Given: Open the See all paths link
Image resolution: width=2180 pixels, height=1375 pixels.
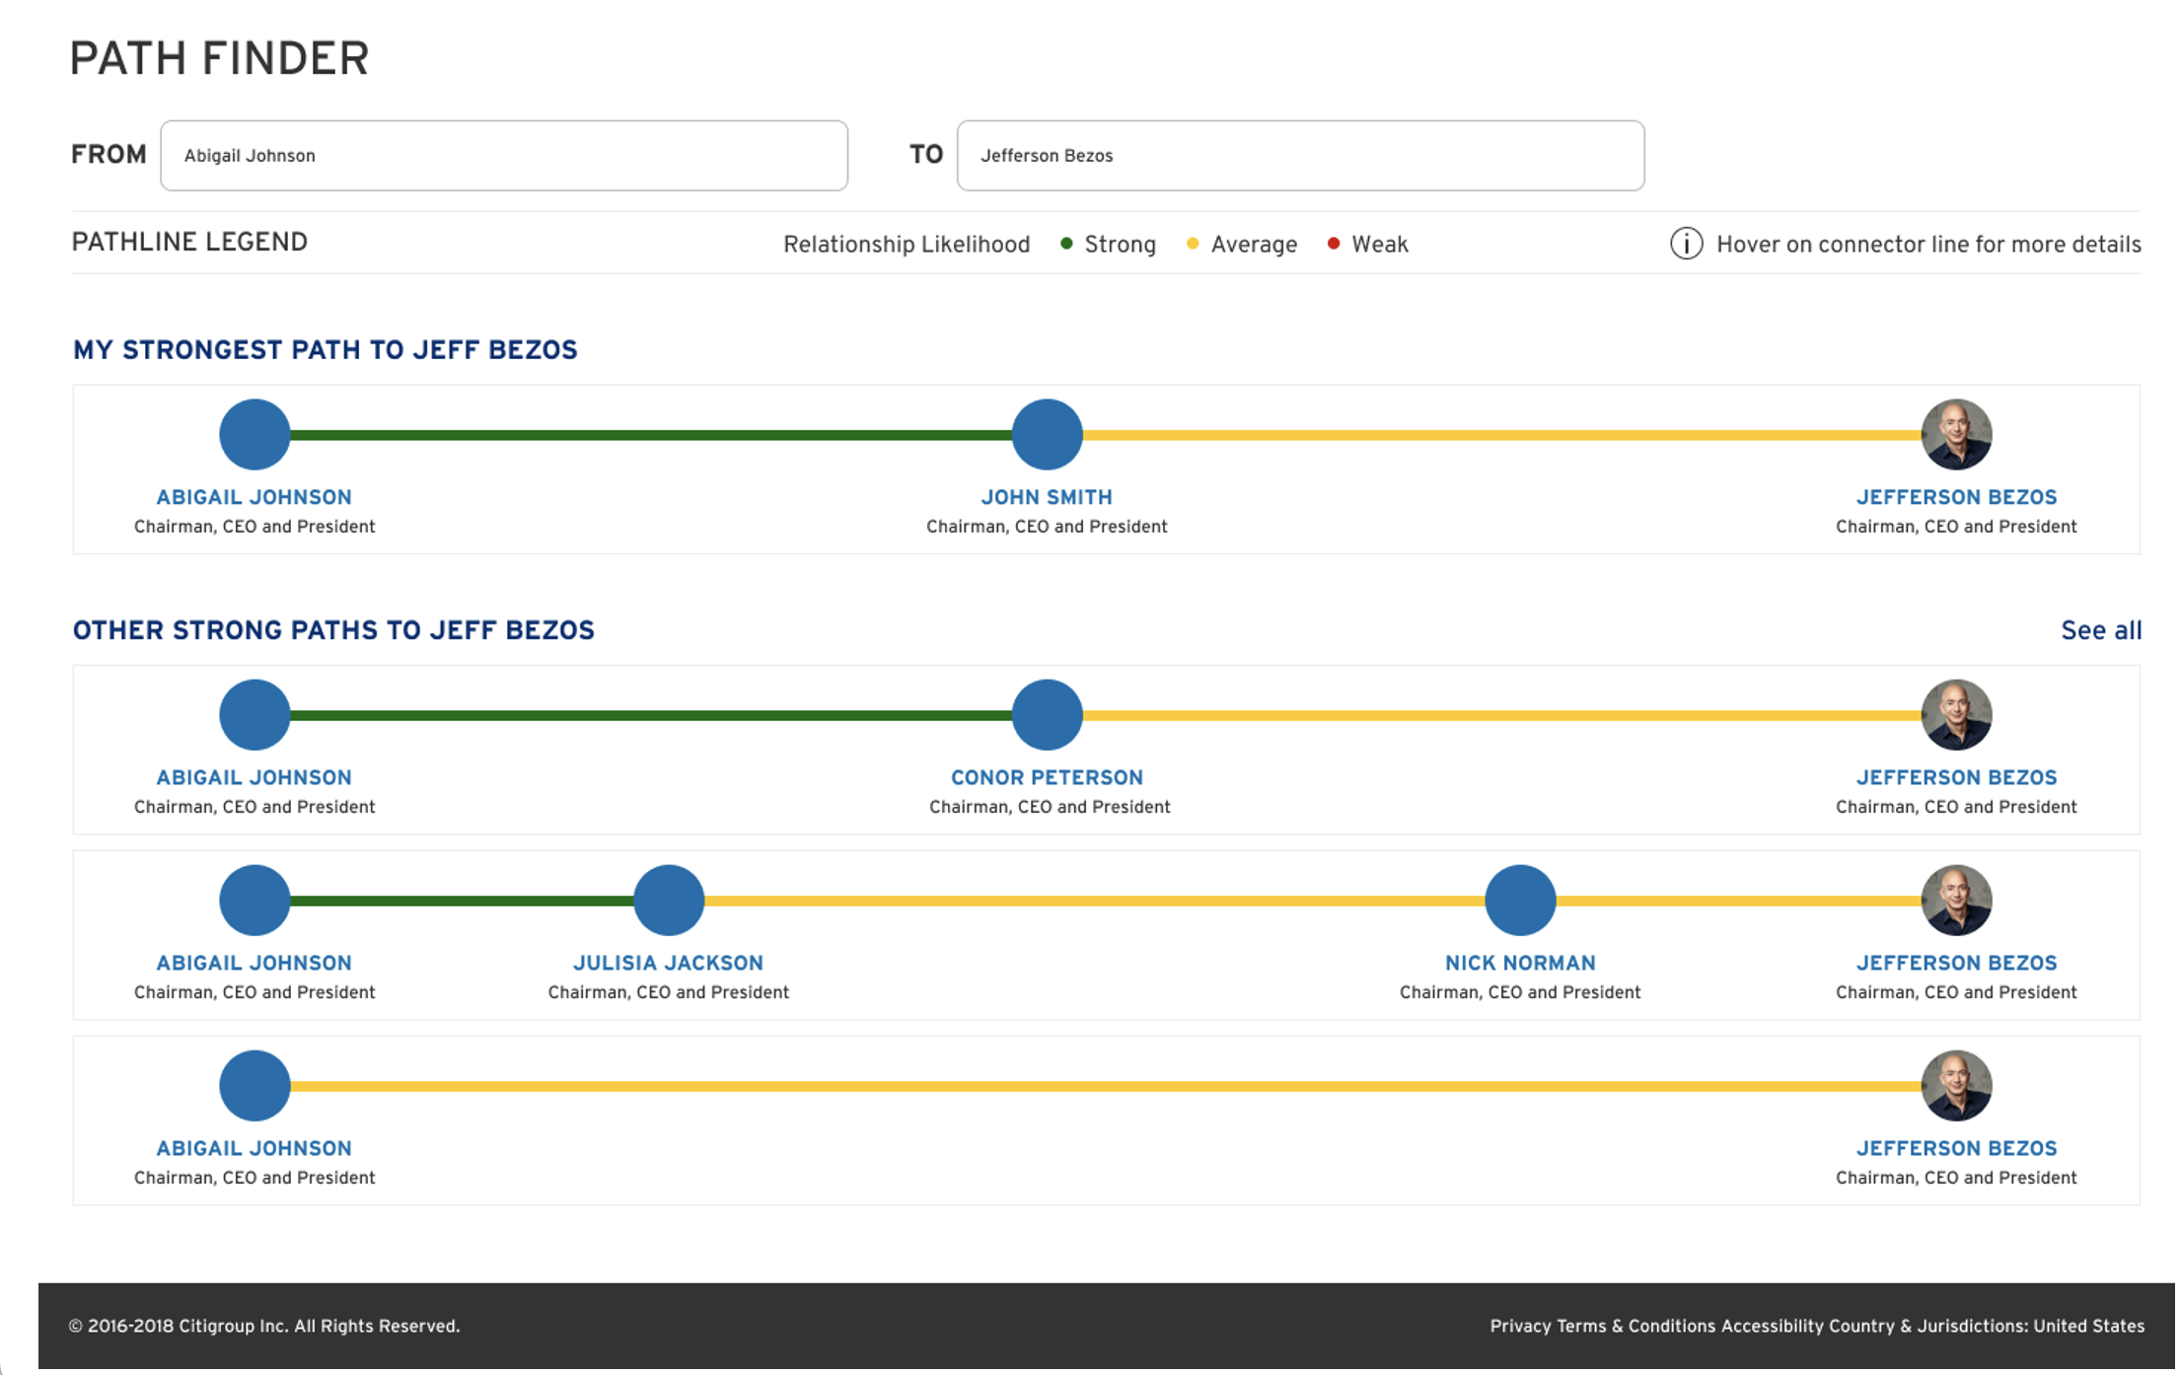Looking at the screenshot, I should pos(2101,630).
